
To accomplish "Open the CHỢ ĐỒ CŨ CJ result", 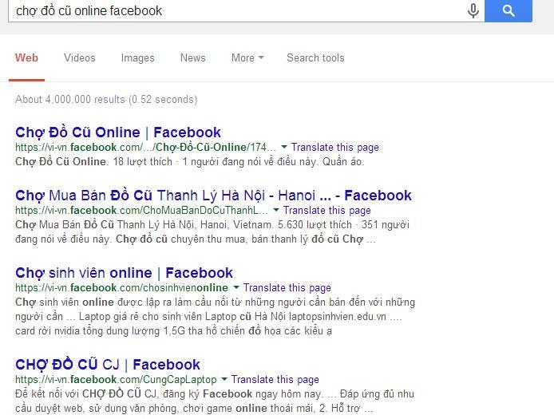I will tap(108, 365).
